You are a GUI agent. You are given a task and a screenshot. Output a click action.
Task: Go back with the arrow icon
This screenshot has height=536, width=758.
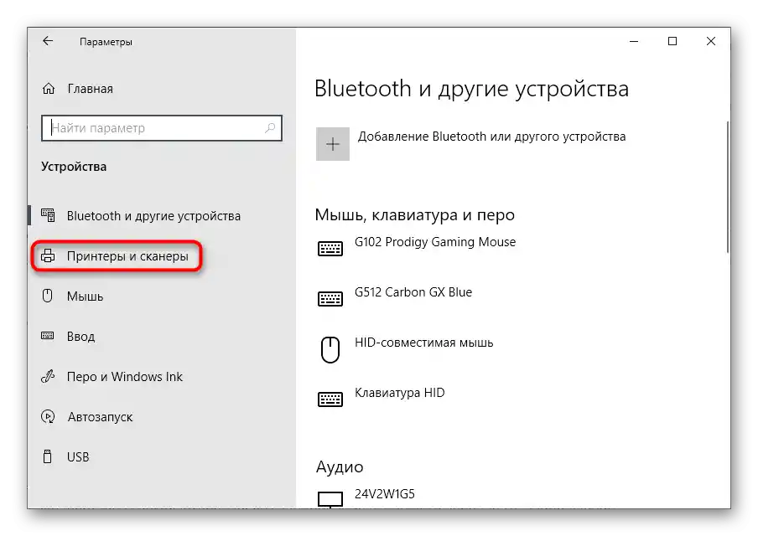click(47, 41)
